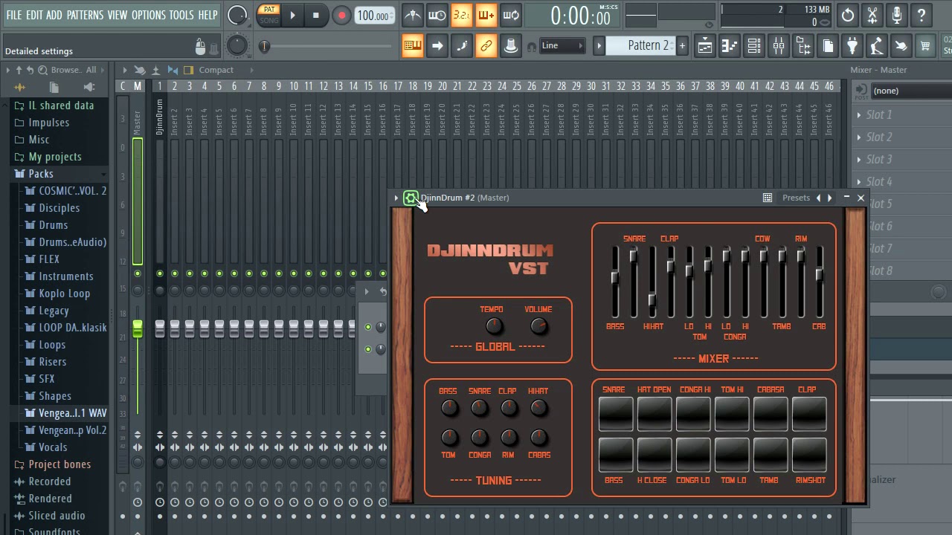952x535 pixels.
Task: Open the mixer input (none) dropdown
Action: coord(910,91)
